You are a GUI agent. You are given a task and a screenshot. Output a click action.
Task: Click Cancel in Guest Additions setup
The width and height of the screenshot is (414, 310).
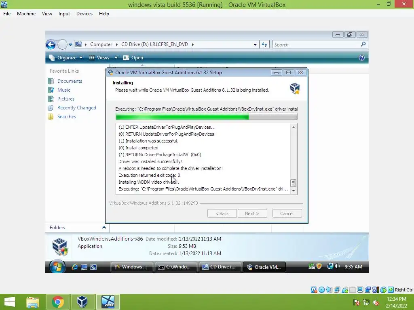point(287,214)
